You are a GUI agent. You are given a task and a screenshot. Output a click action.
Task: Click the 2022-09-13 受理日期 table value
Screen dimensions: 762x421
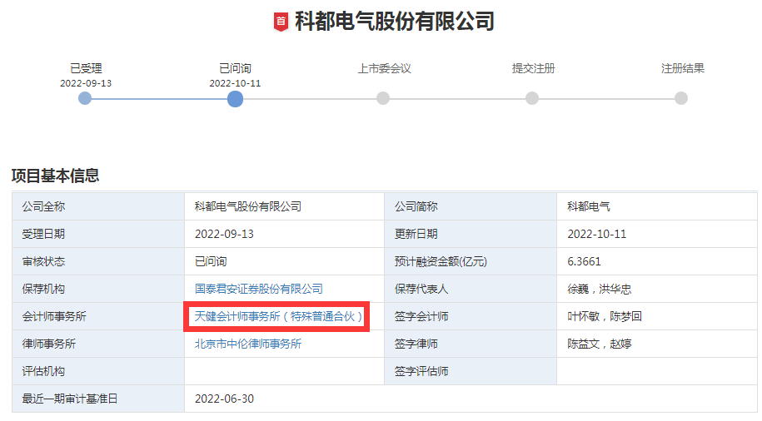pos(224,234)
